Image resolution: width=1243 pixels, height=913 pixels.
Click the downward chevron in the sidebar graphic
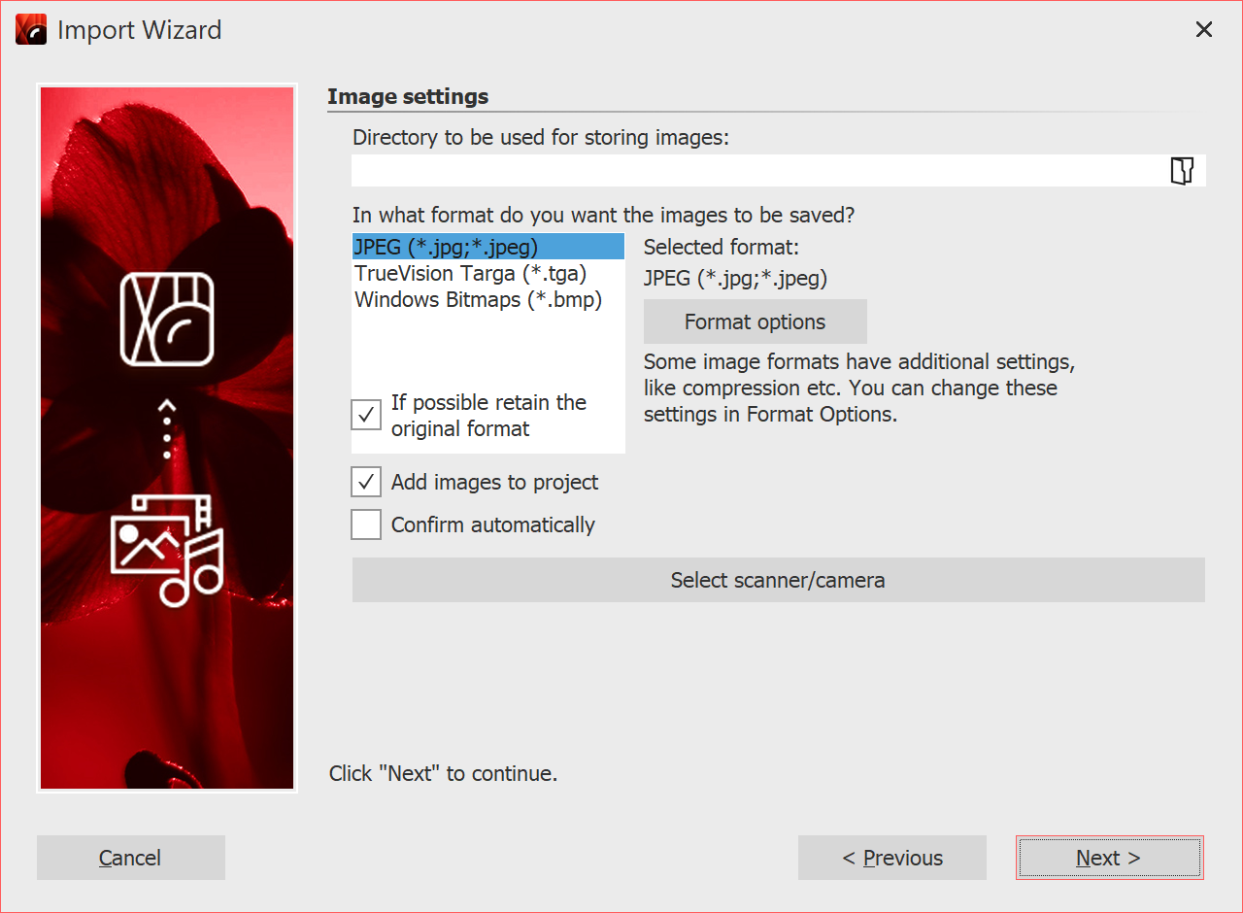[x=166, y=408]
